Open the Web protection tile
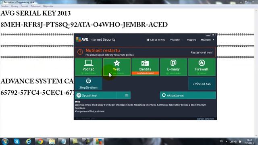 117,67
